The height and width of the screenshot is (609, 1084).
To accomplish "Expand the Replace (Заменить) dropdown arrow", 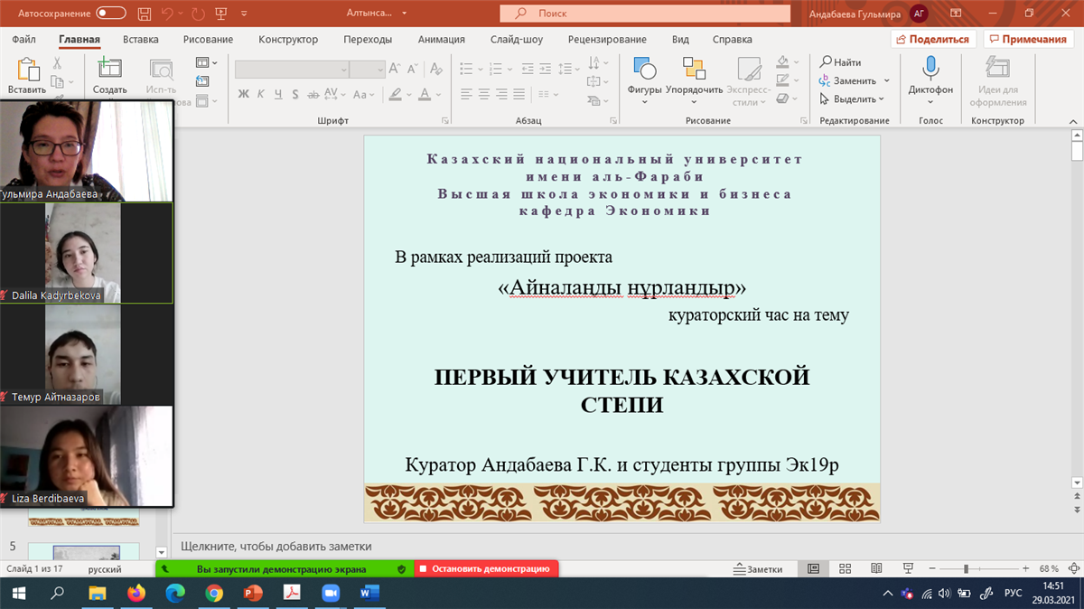I will 886,81.
